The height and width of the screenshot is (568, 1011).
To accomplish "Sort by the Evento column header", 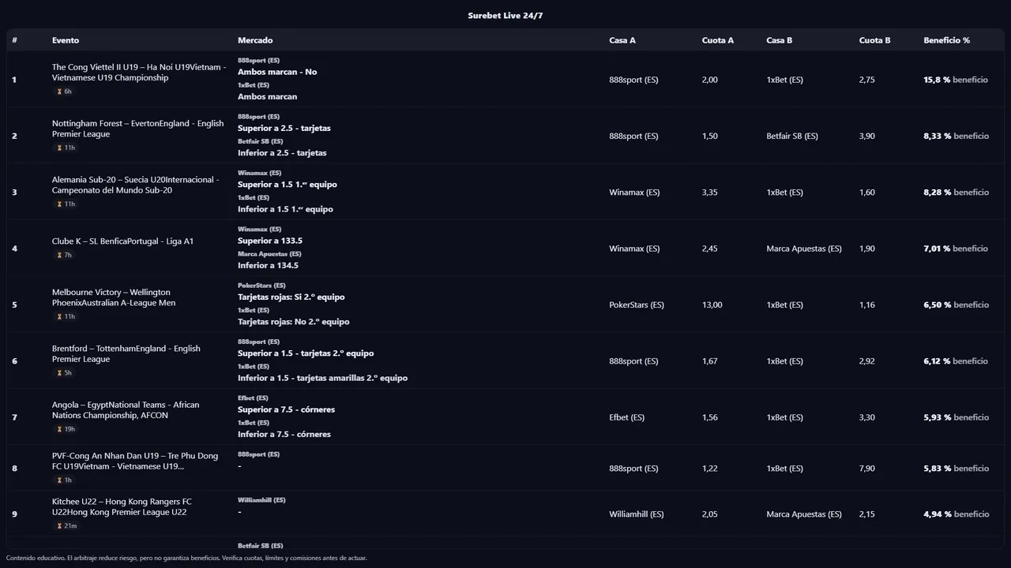I will tap(66, 40).
